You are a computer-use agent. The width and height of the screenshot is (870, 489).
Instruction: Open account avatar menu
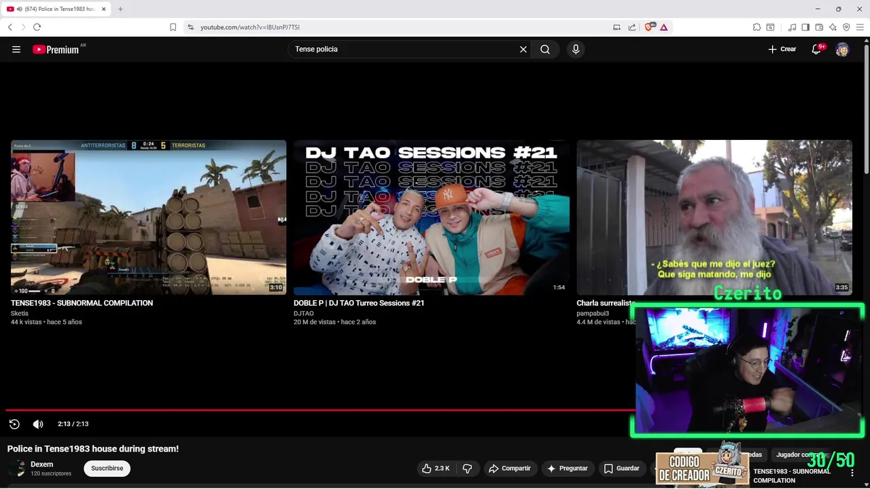[x=842, y=49]
